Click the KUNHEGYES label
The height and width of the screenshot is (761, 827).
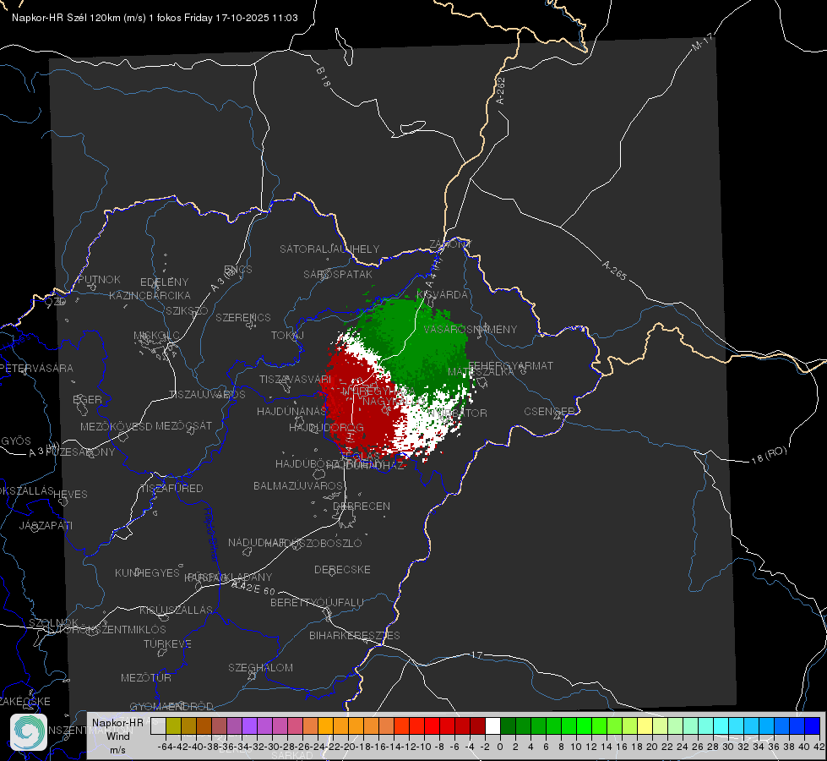click(147, 572)
